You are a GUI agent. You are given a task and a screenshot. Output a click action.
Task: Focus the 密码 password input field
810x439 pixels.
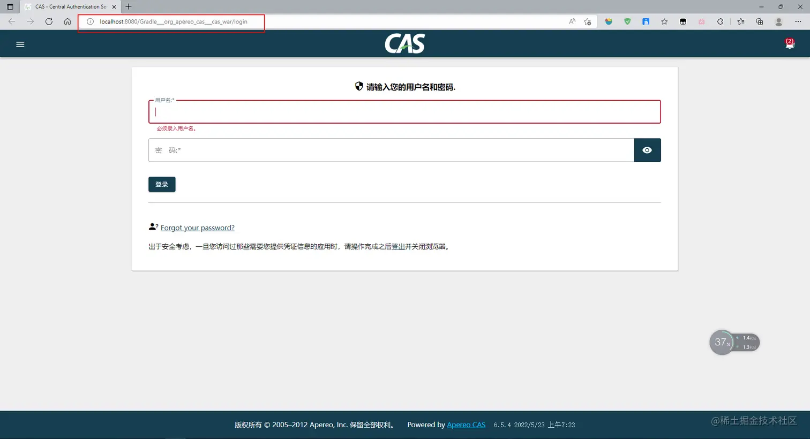pyautogui.click(x=391, y=150)
